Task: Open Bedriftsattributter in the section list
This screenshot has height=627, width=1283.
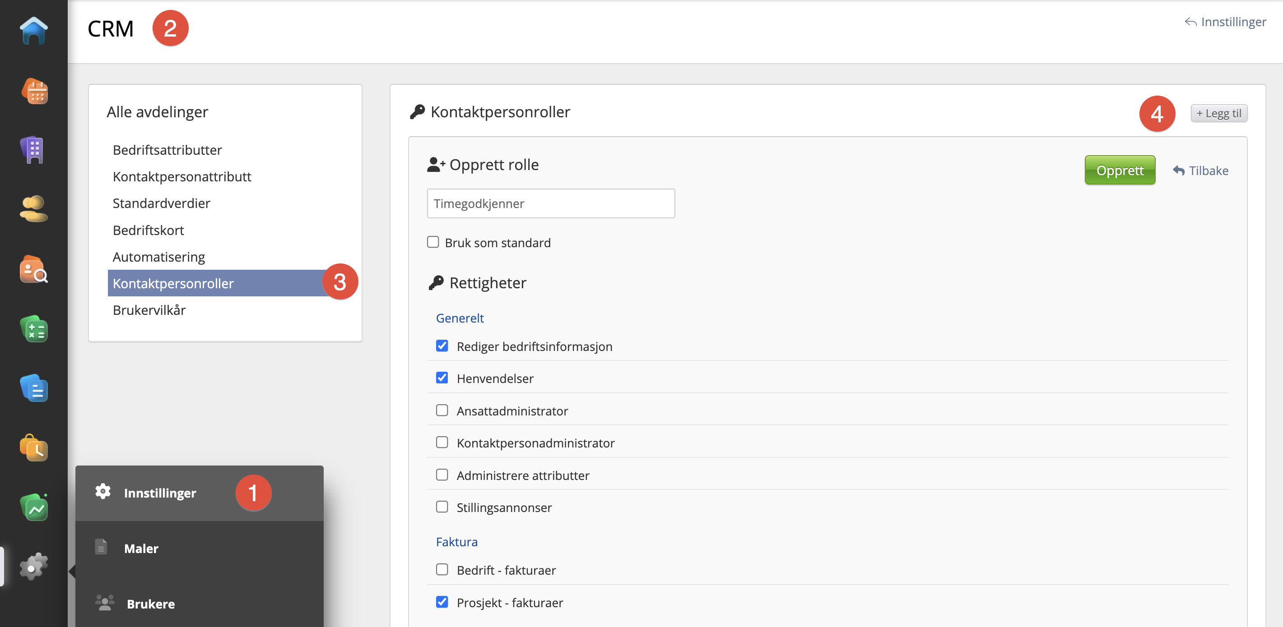Action: click(167, 150)
